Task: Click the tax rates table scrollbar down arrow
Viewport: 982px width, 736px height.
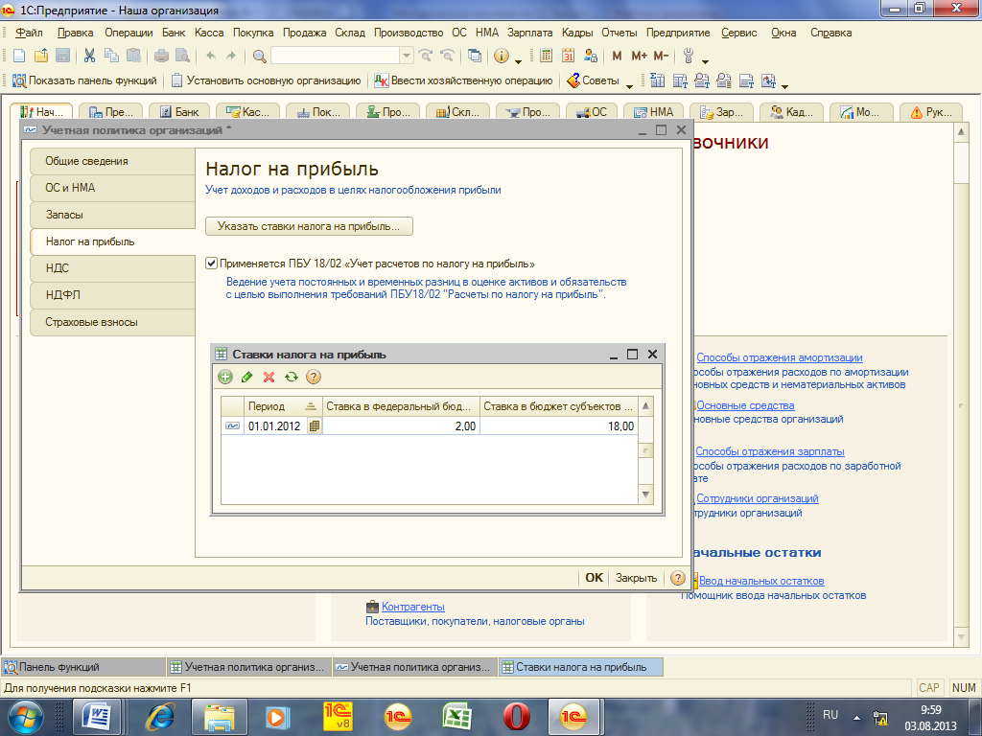Action: point(645,494)
